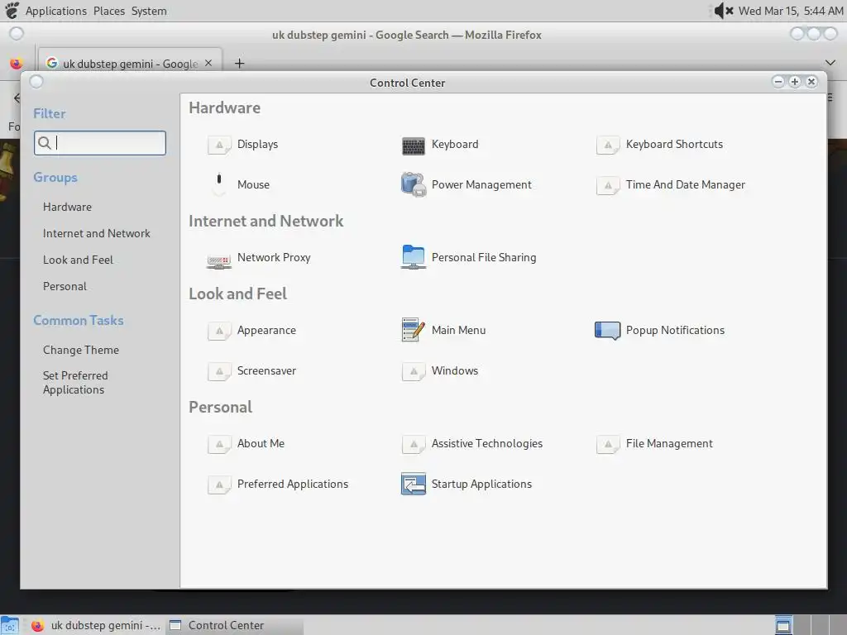Click the Personal File Sharing label
Image resolution: width=847 pixels, height=635 pixels.
coord(483,258)
